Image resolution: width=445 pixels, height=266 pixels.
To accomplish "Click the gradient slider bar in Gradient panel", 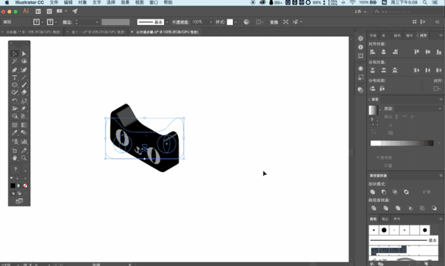I will (402, 143).
